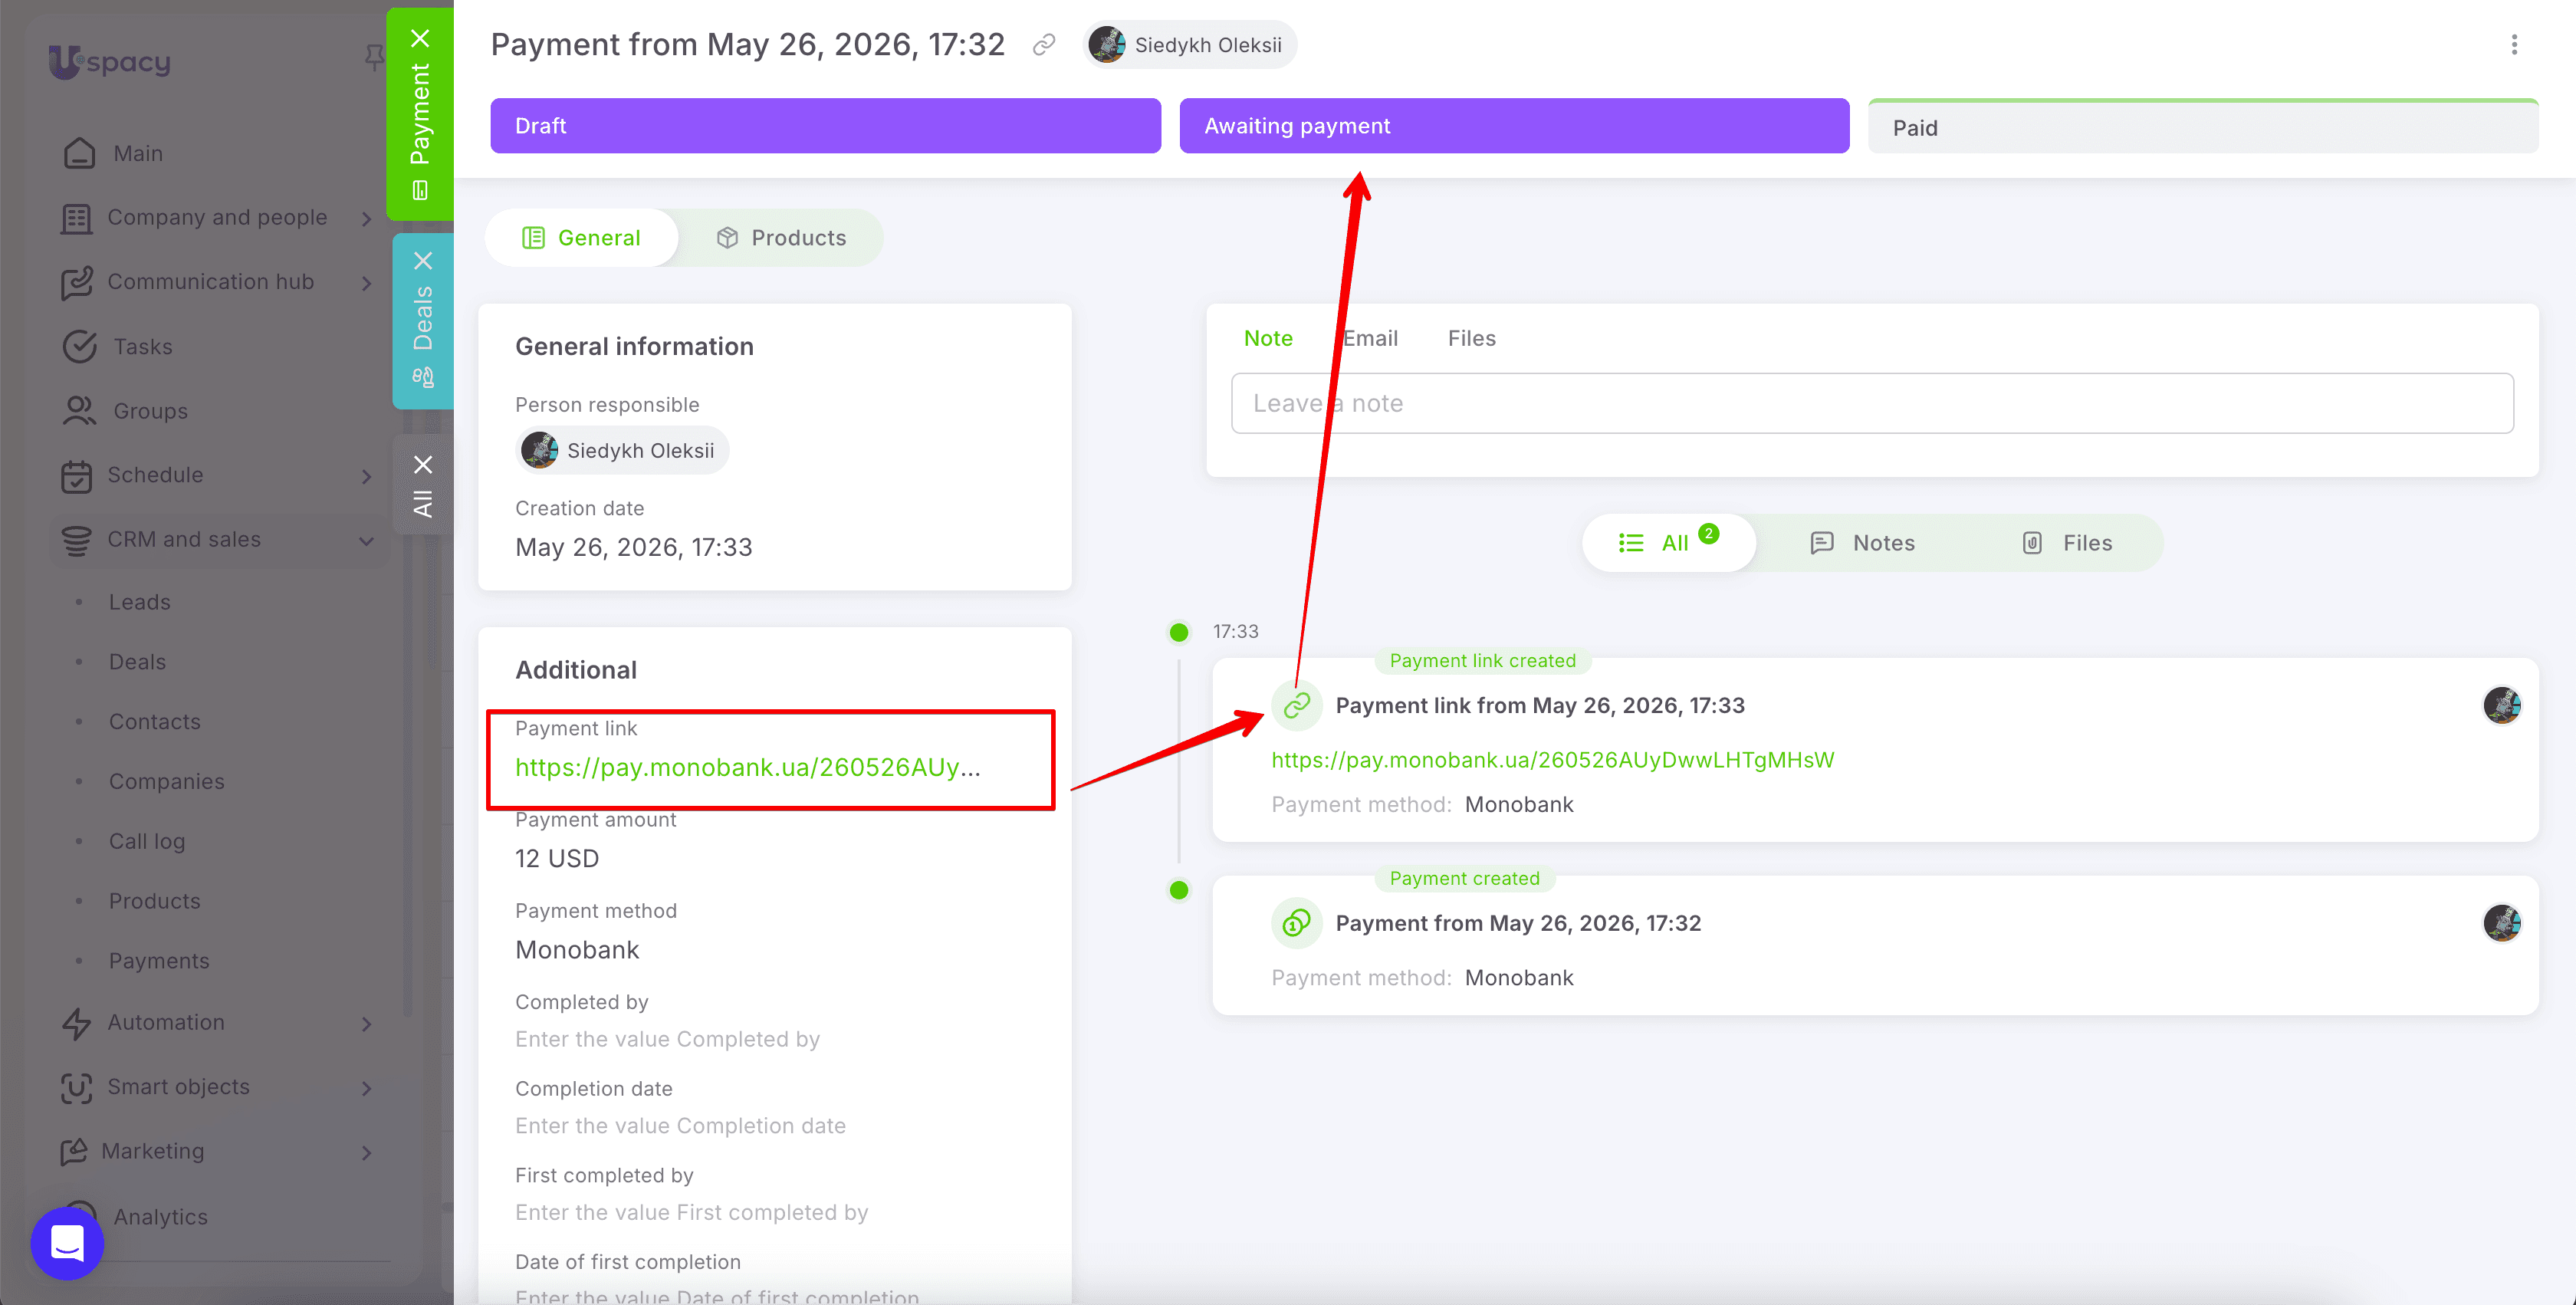Image resolution: width=2576 pixels, height=1305 pixels.
Task: Expand Marketing submenu
Action: click(x=367, y=1152)
